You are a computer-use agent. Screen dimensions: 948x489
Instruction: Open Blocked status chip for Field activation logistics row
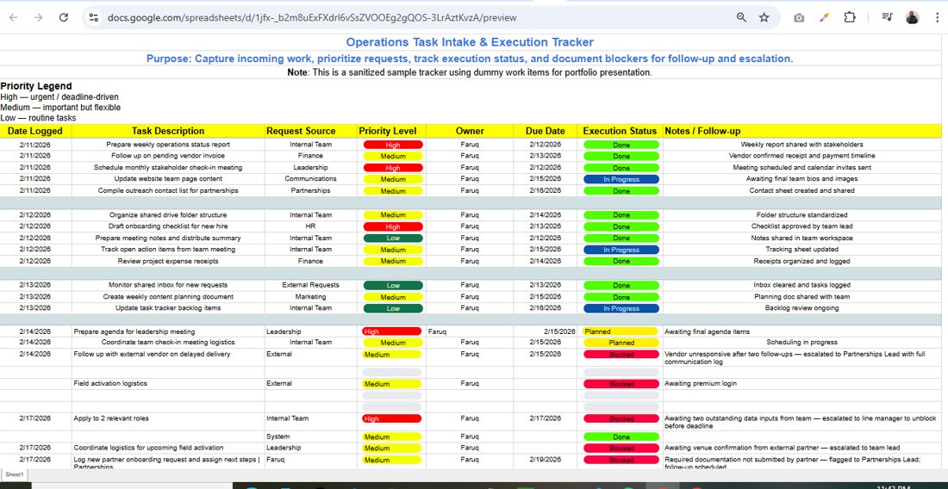621,384
